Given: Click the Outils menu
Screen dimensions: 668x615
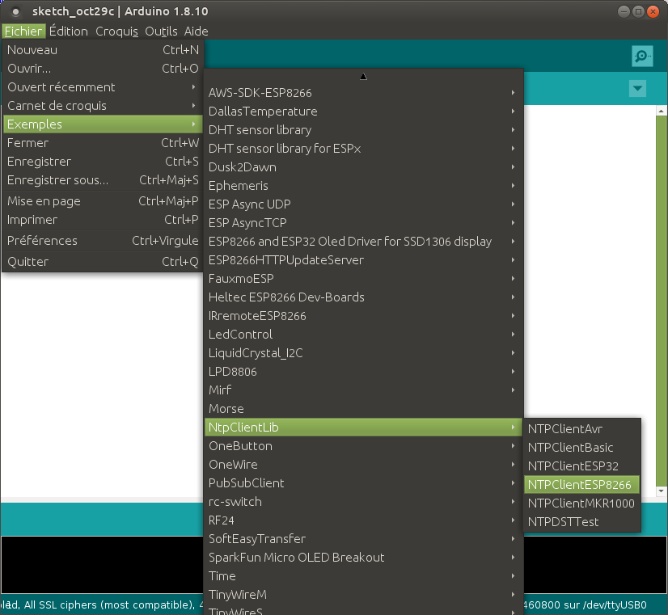Looking at the screenshot, I should click(x=161, y=32).
